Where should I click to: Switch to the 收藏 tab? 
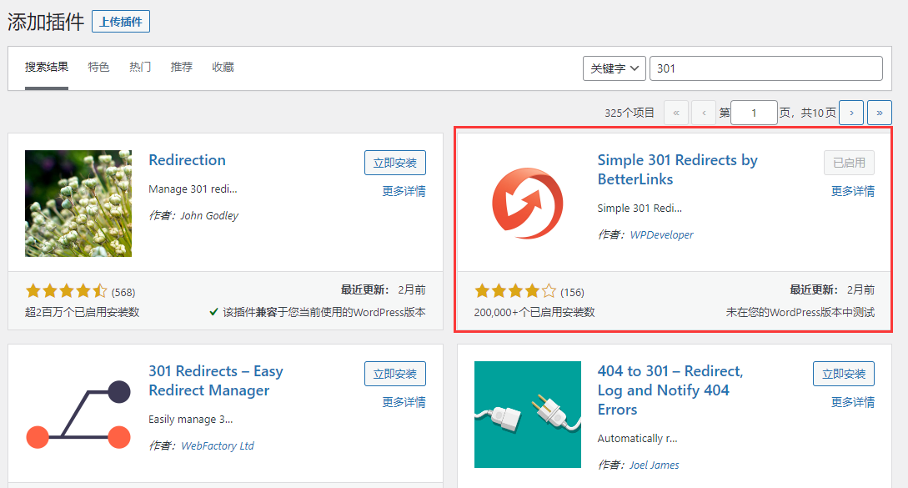click(x=223, y=68)
